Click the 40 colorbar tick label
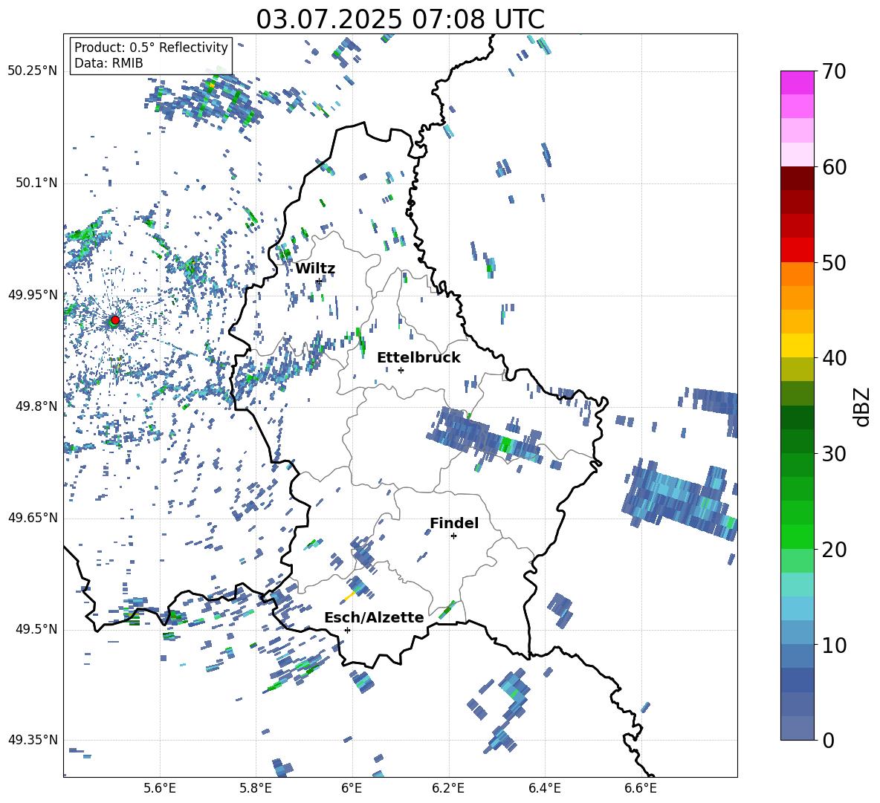880x803 pixels. click(834, 358)
